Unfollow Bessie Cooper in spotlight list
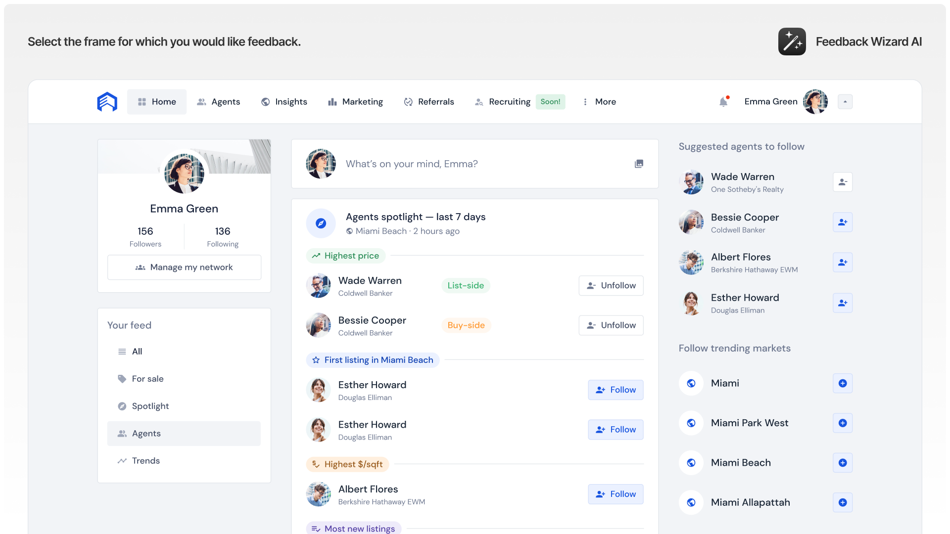 pos(611,325)
